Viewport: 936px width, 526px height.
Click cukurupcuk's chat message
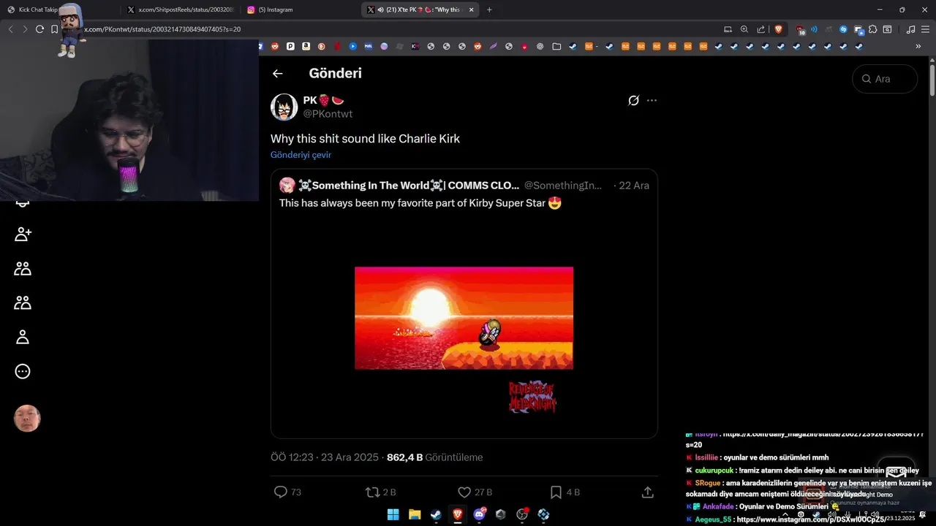pyautogui.click(x=802, y=470)
